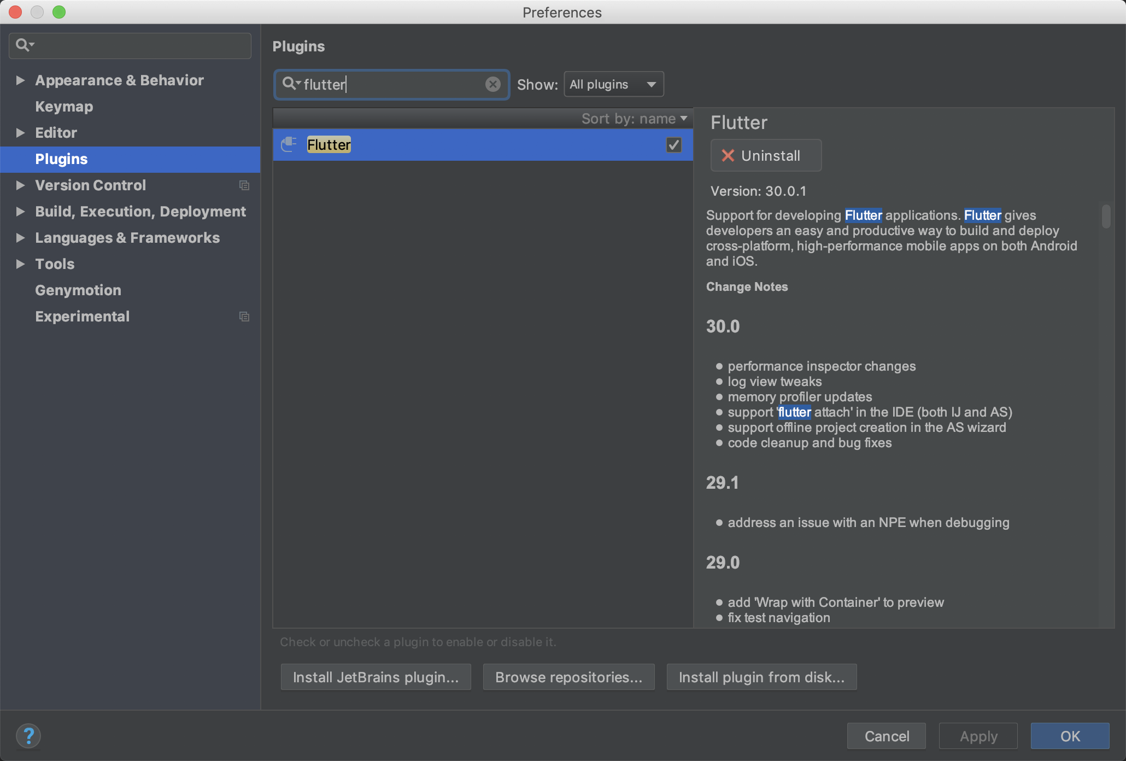Click 'fix test navigation' note
This screenshot has height=761, width=1126.
[x=779, y=618]
